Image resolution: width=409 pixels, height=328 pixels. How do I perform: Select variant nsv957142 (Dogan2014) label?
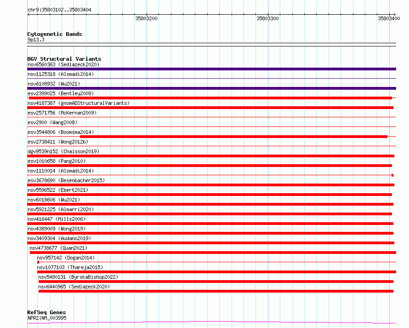[x=66, y=258]
